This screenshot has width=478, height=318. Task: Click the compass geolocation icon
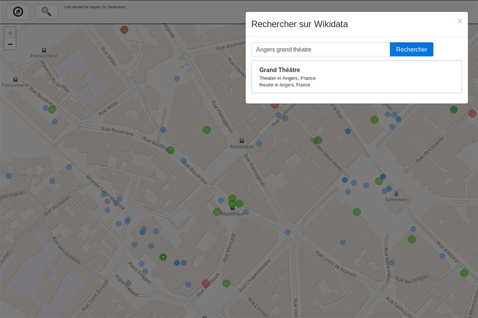point(18,12)
